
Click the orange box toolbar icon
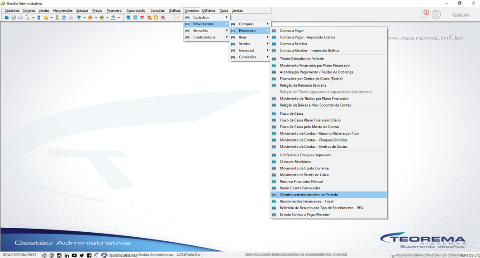click(90, 18)
